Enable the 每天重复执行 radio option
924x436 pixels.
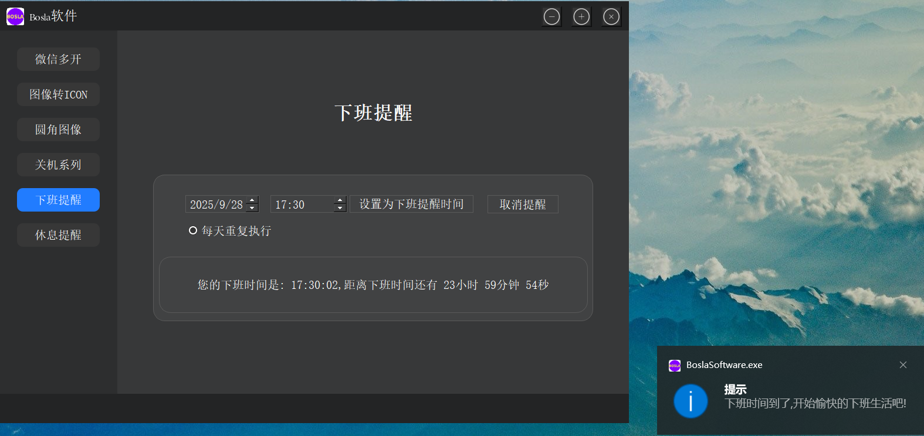193,231
